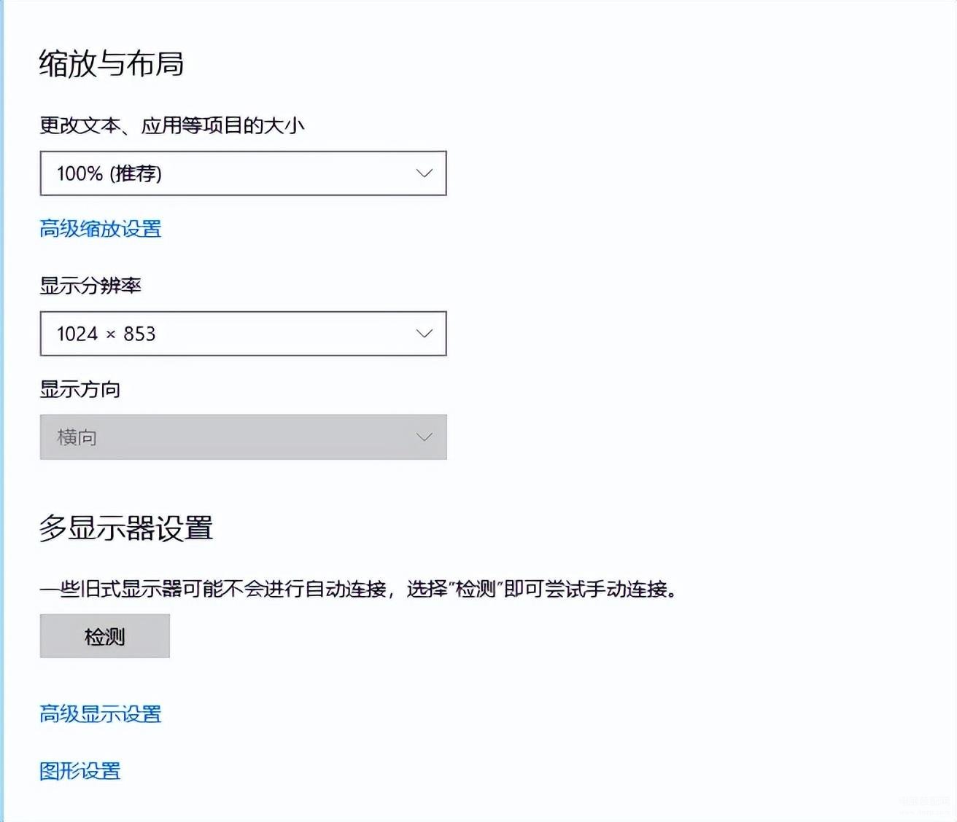Expand the 1024 × 853 resolution dropdown
957x822 pixels.
(x=243, y=334)
